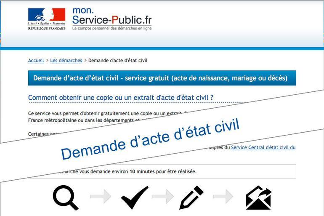The width and height of the screenshot is (324, 216).
Task: Open the mon.Service-Public.fr site title
Action: point(112,16)
